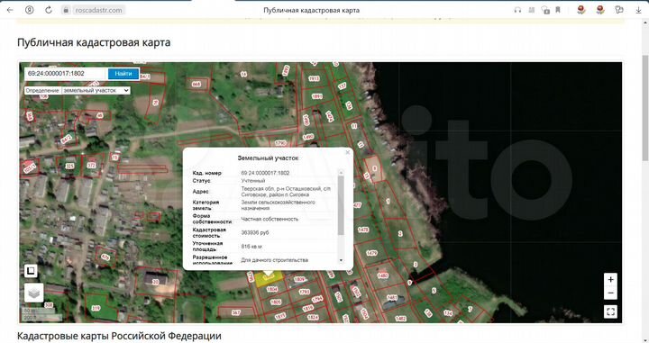This screenshot has height=343, width=649.
Task: Open the reader mode icon
Action: [532, 10]
